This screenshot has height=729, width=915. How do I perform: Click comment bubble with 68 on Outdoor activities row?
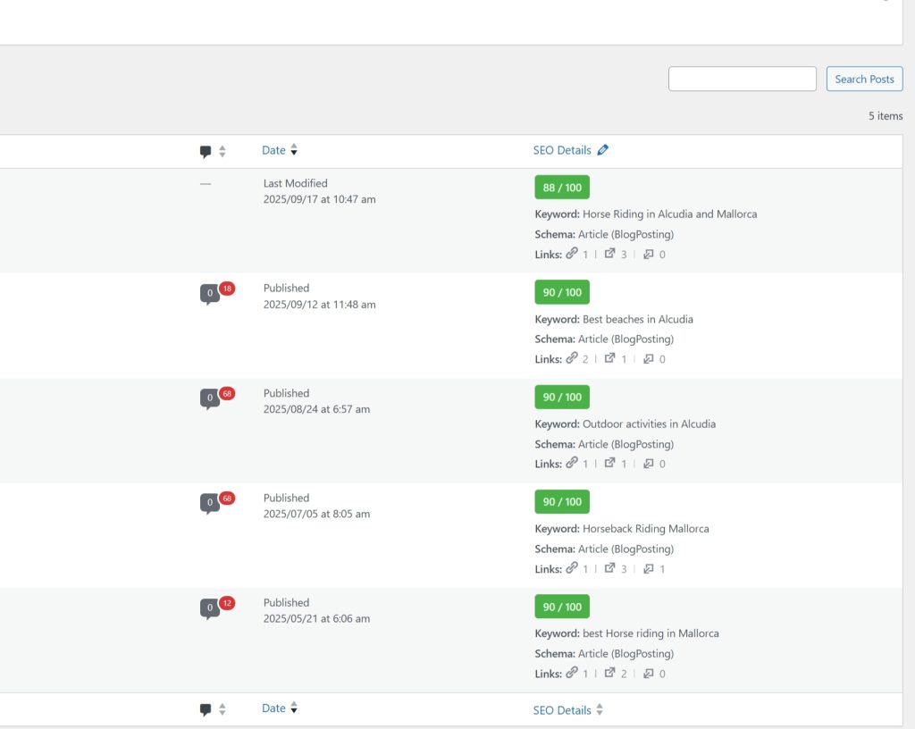(x=209, y=397)
